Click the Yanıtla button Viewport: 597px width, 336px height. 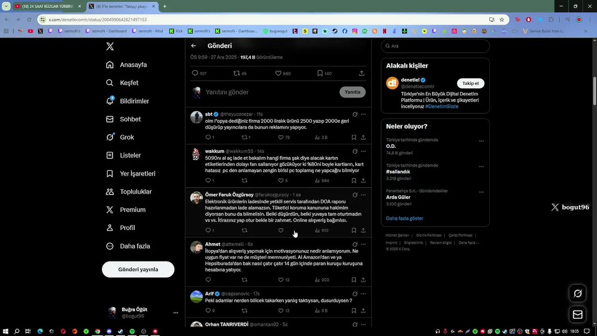click(x=352, y=92)
